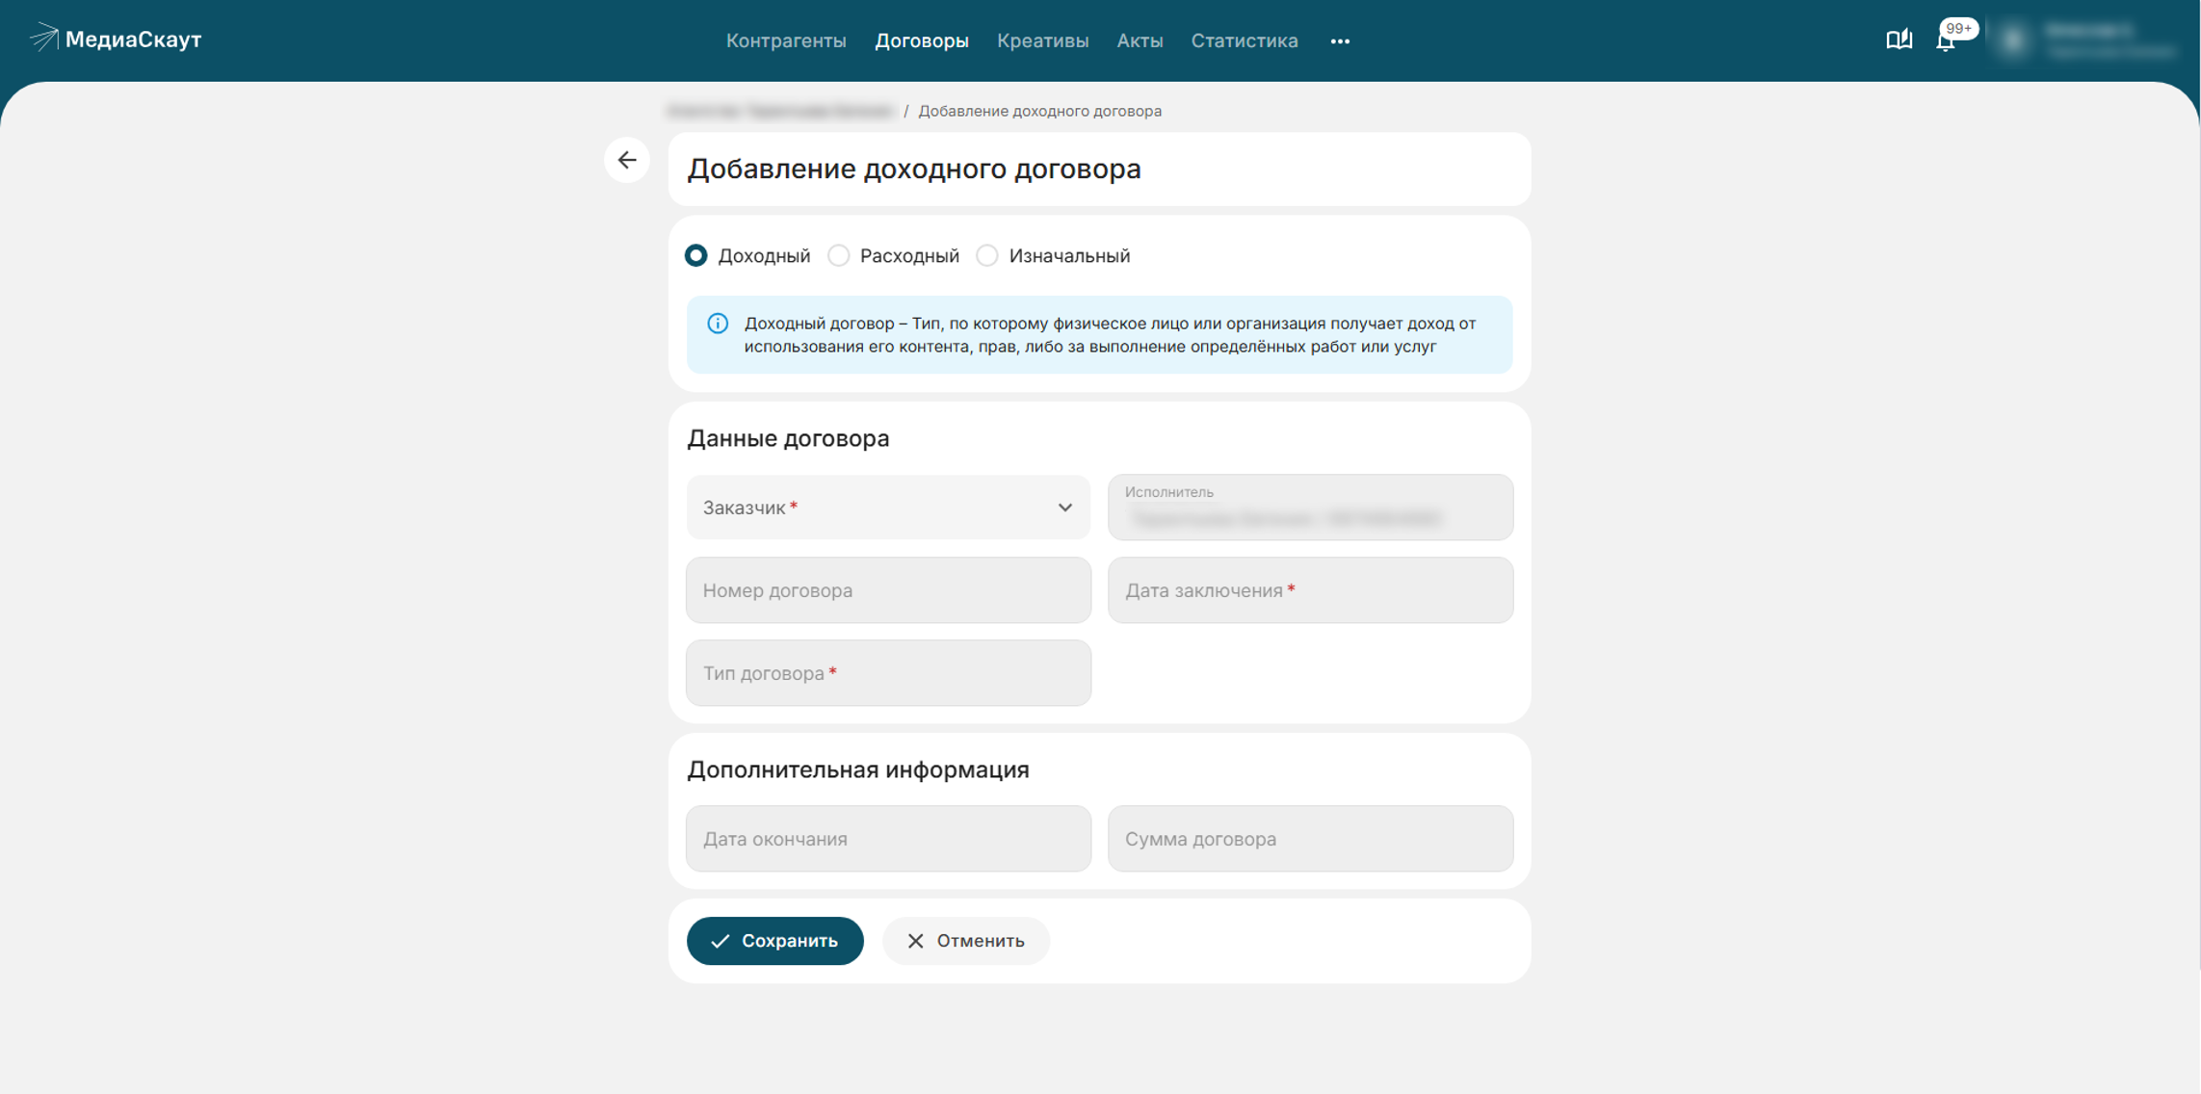Switch to the Креативы menu item
Screen dimensions: 2201x1094
click(1042, 41)
